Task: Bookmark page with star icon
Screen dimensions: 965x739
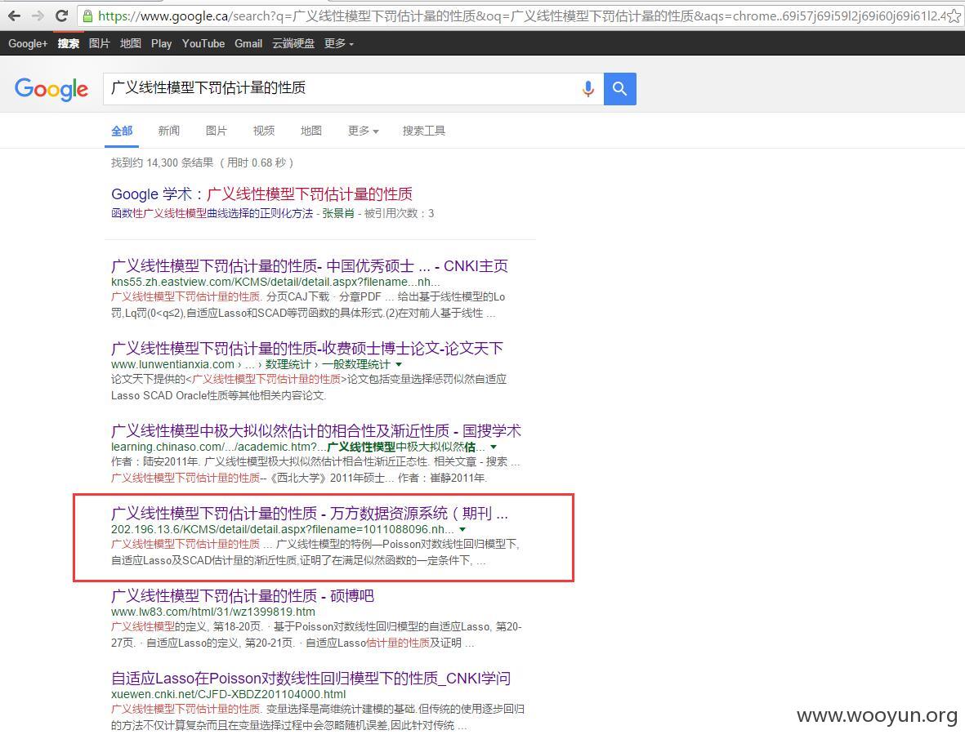Action: tap(954, 16)
